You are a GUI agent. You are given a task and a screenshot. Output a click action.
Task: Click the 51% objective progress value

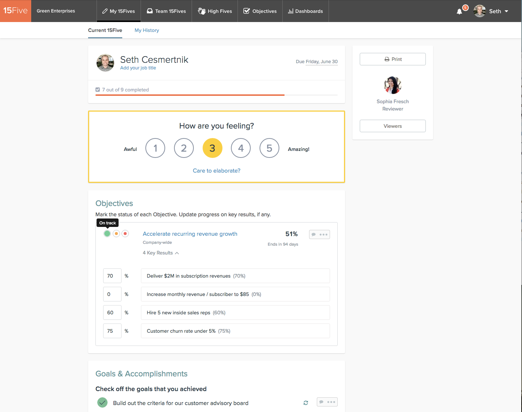291,234
